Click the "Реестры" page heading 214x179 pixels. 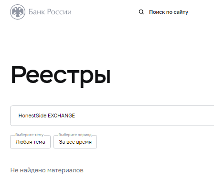pos(61,75)
